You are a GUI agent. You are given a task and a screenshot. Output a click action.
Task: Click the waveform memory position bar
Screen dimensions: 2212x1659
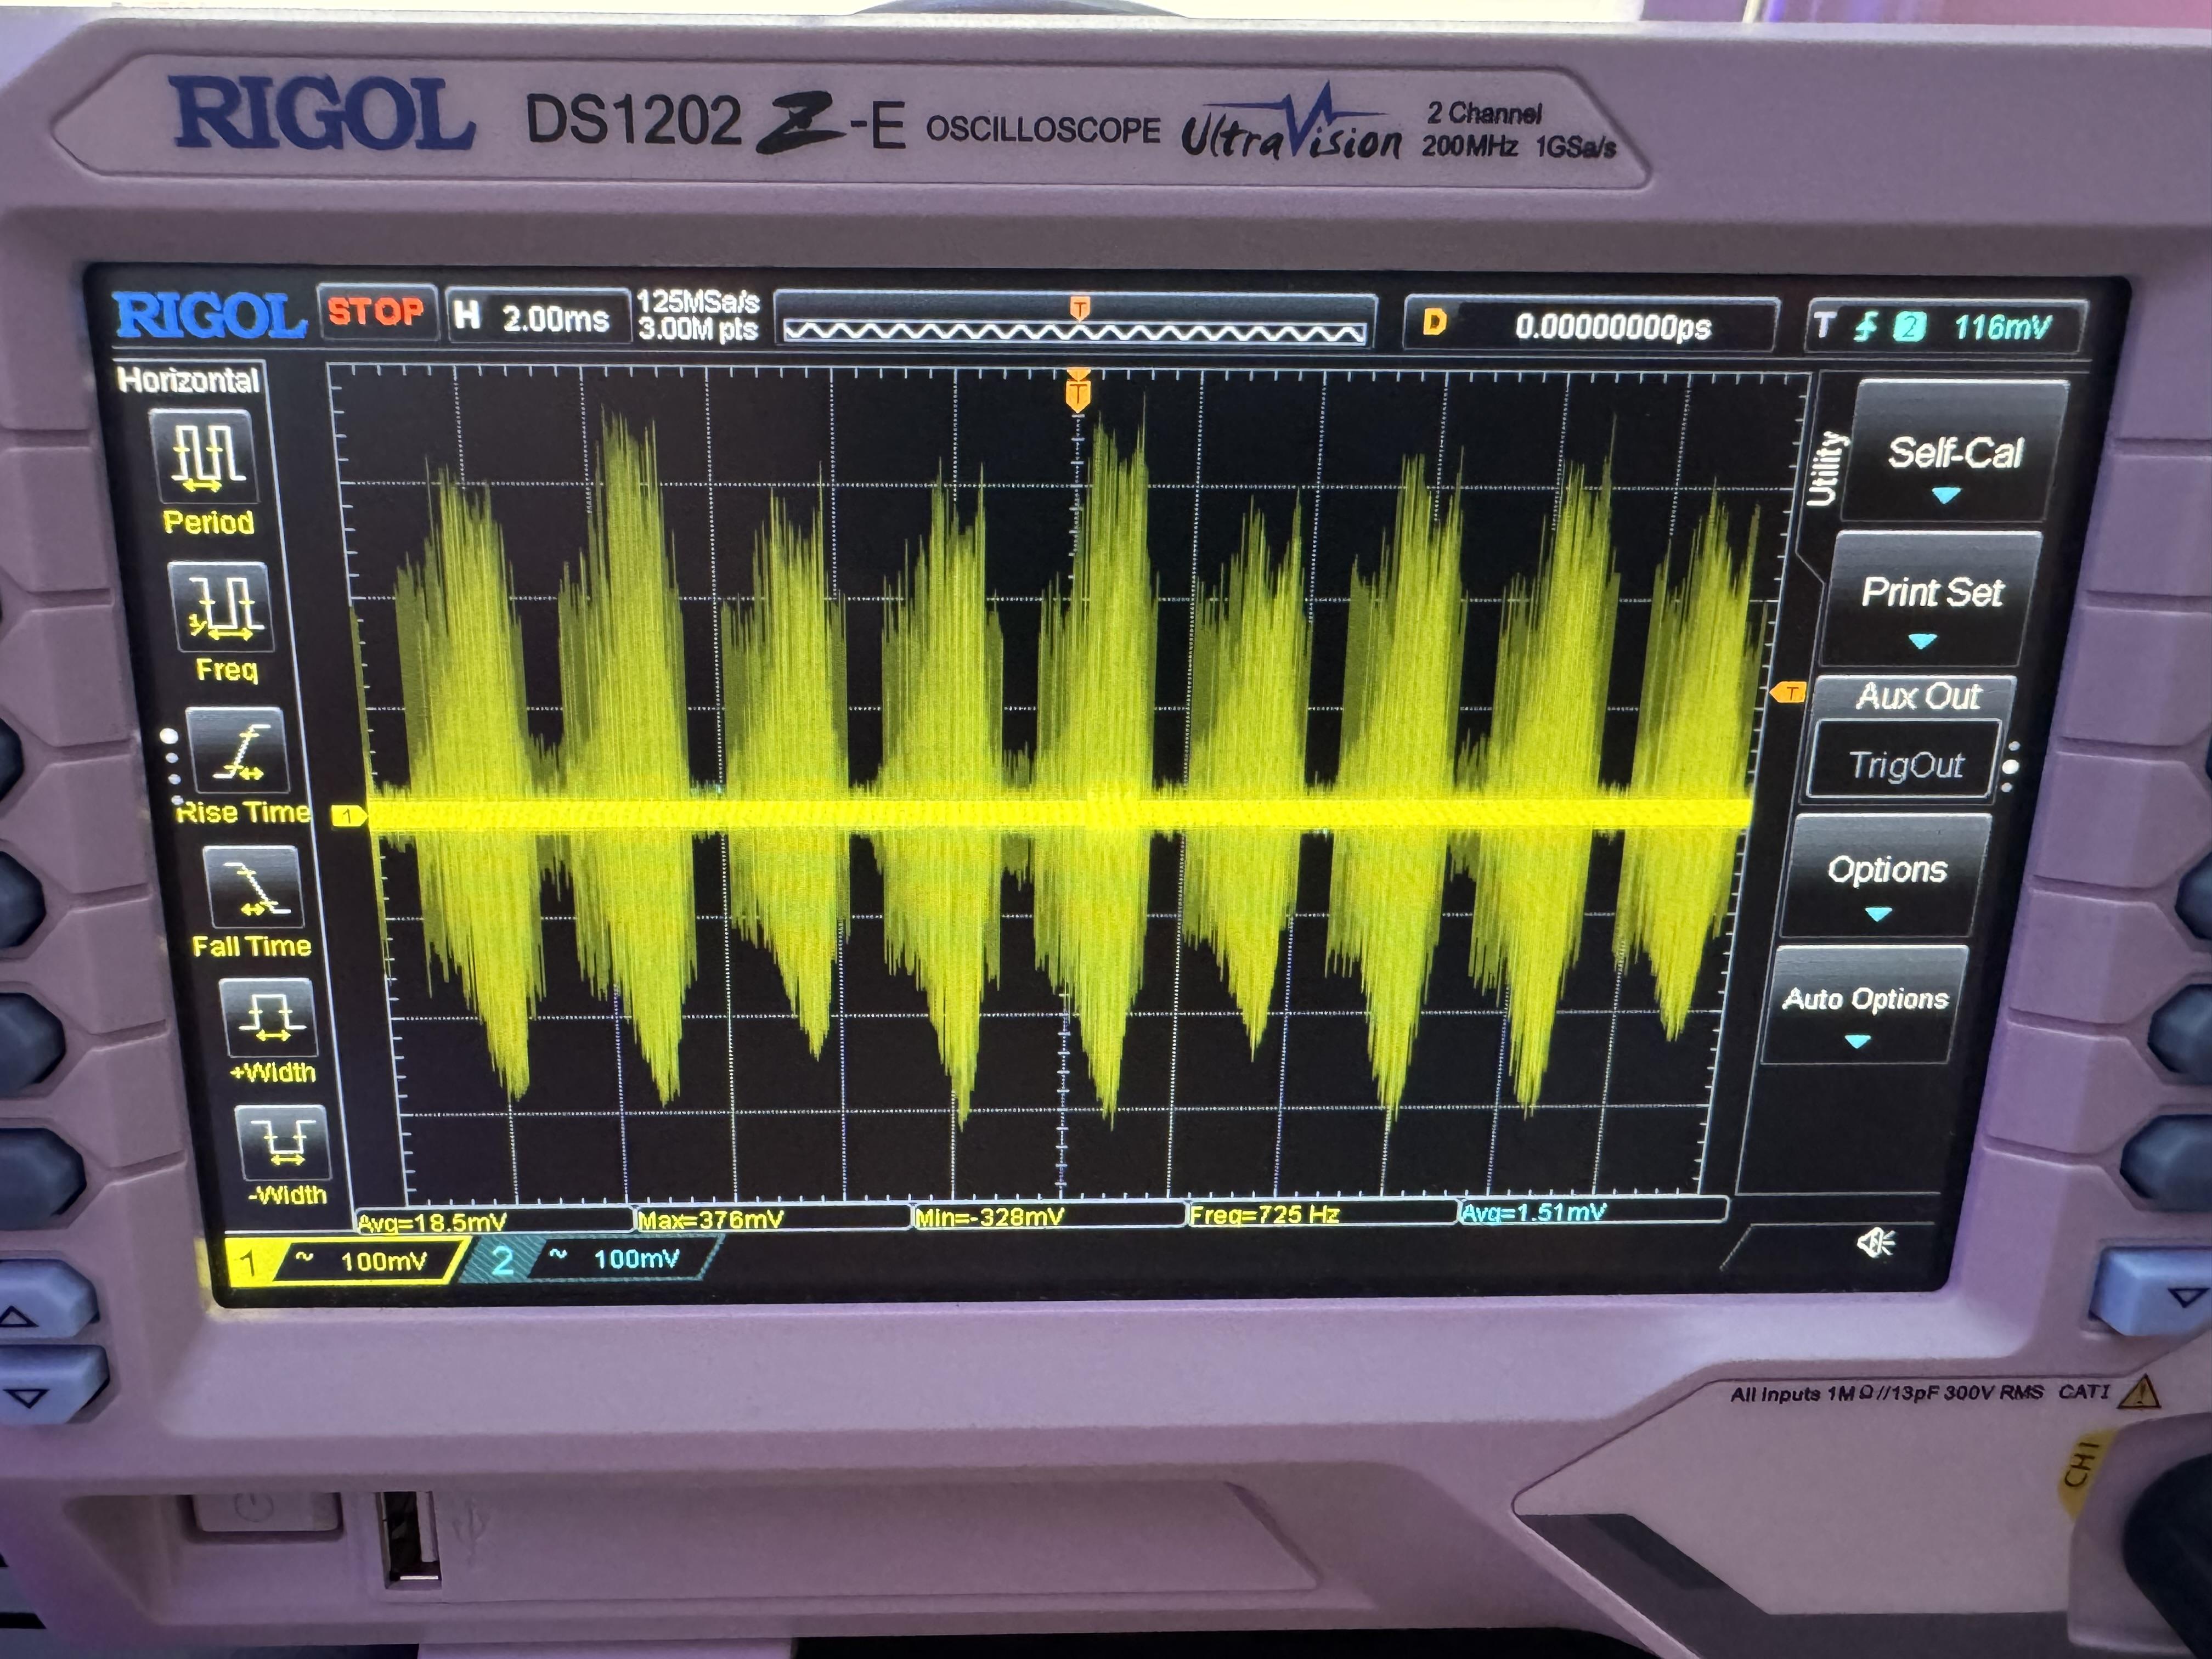pyautogui.click(x=1074, y=331)
